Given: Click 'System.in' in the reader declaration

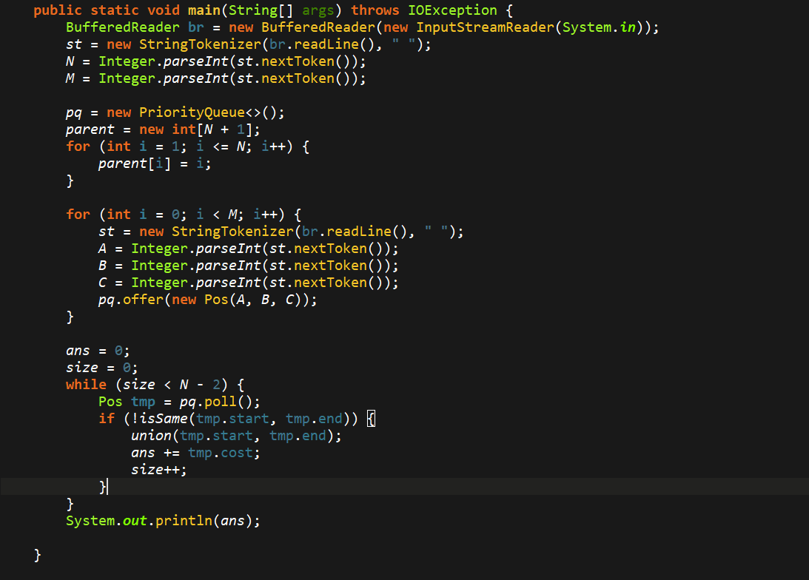Looking at the screenshot, I should pos(599,27).
